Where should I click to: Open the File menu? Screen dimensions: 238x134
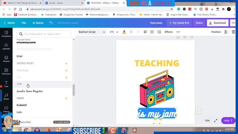24,23
